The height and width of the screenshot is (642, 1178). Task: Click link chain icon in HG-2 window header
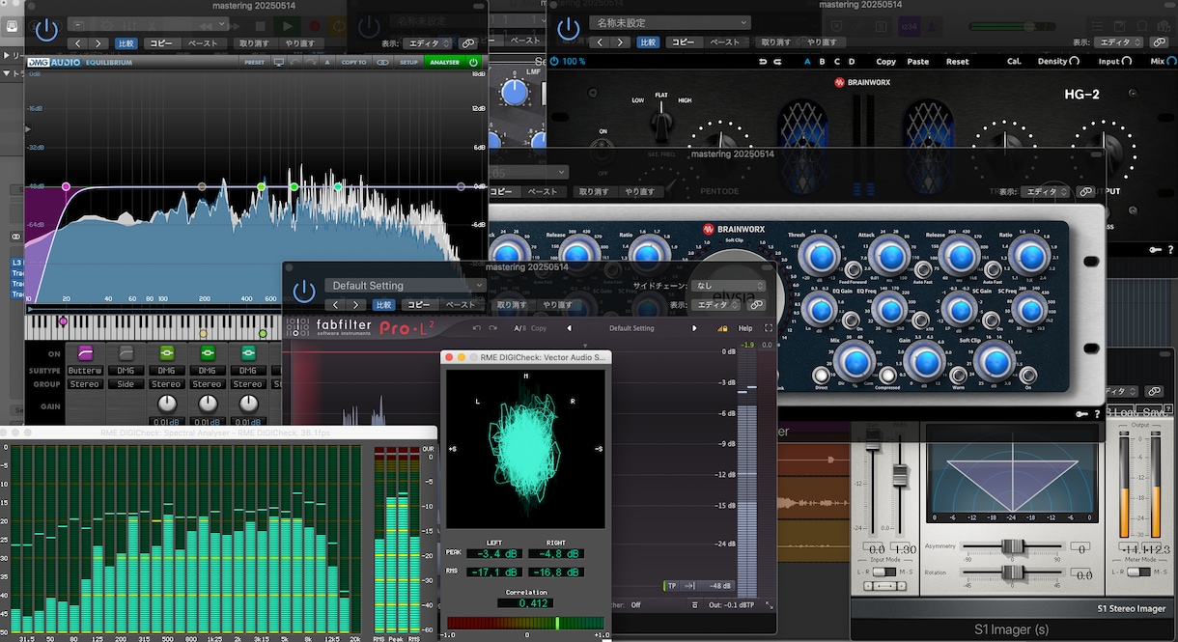click(x=1160, y=42)
